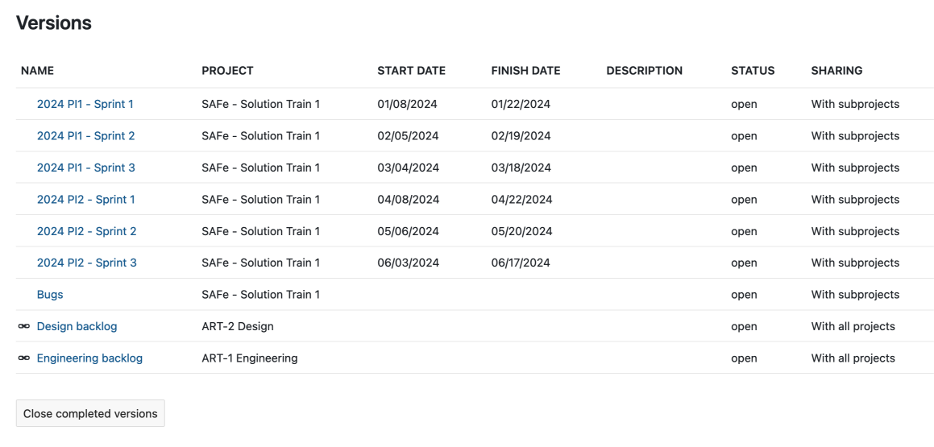Screen dimensions: 934x447
Task: Go to the 2024 PI2 - Sprint 2 version
Action: tap(86, 231)
